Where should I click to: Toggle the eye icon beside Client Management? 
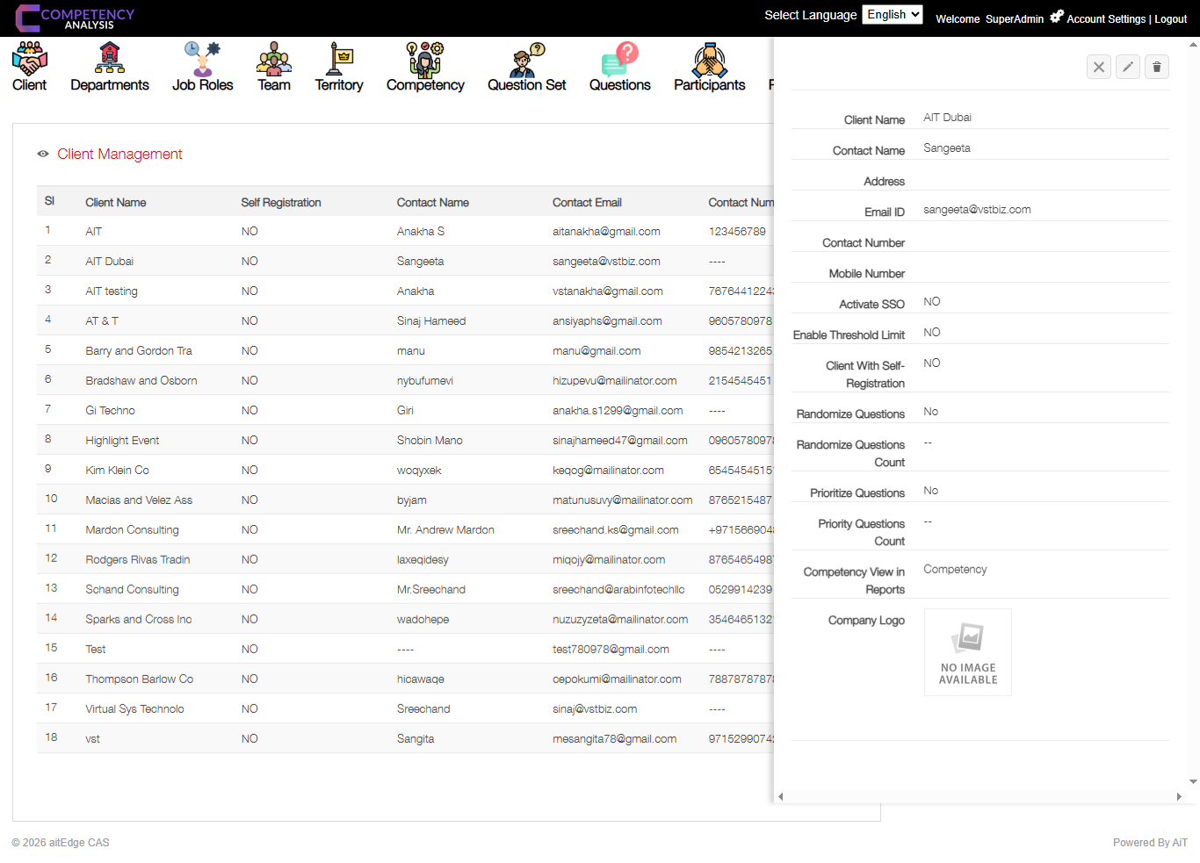pyautogui.click(x=42, y=154)
